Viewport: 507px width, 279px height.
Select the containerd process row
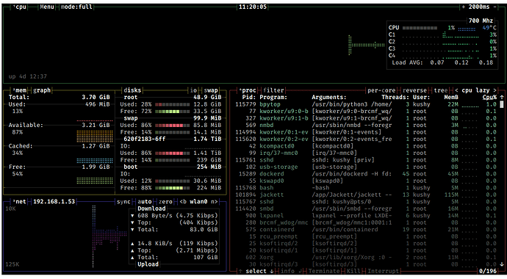tap(366, 229)
